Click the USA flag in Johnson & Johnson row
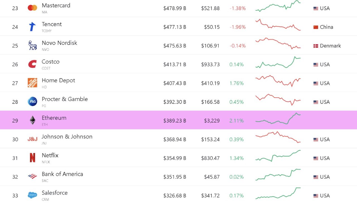Viewport: 357px width, 204px height. [316, 139]
